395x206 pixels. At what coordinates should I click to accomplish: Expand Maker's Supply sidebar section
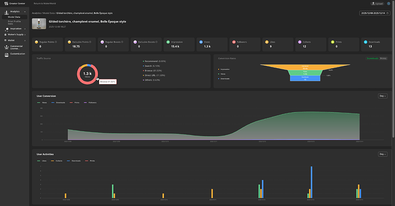(15, 34)
